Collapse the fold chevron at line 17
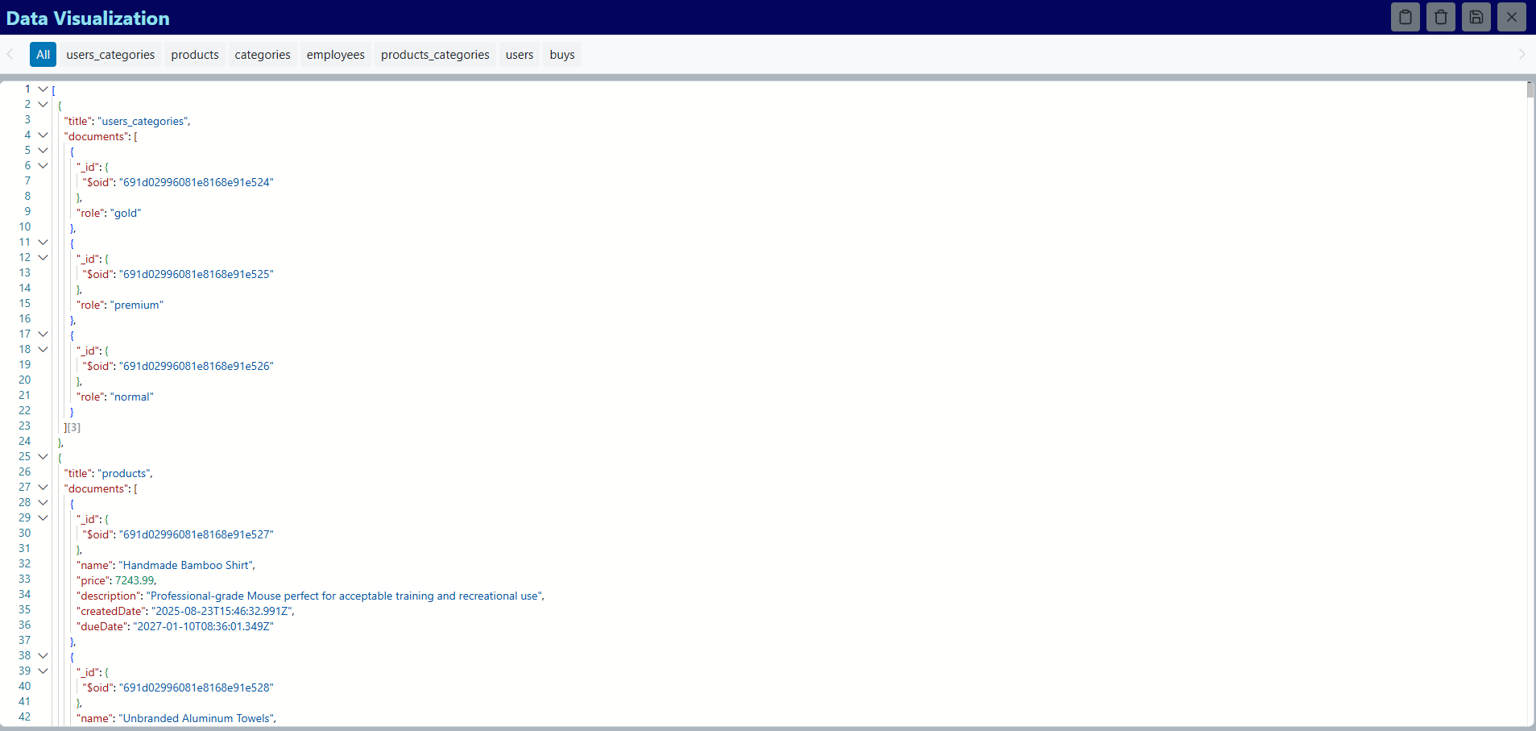The width and height of the screenshot is (1536, 731). point(43,334)
